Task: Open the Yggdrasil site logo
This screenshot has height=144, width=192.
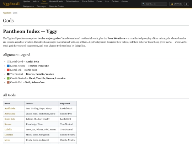Action: pos(11,4)
